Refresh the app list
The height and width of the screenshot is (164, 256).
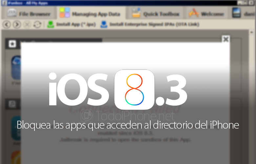point(37,25)
